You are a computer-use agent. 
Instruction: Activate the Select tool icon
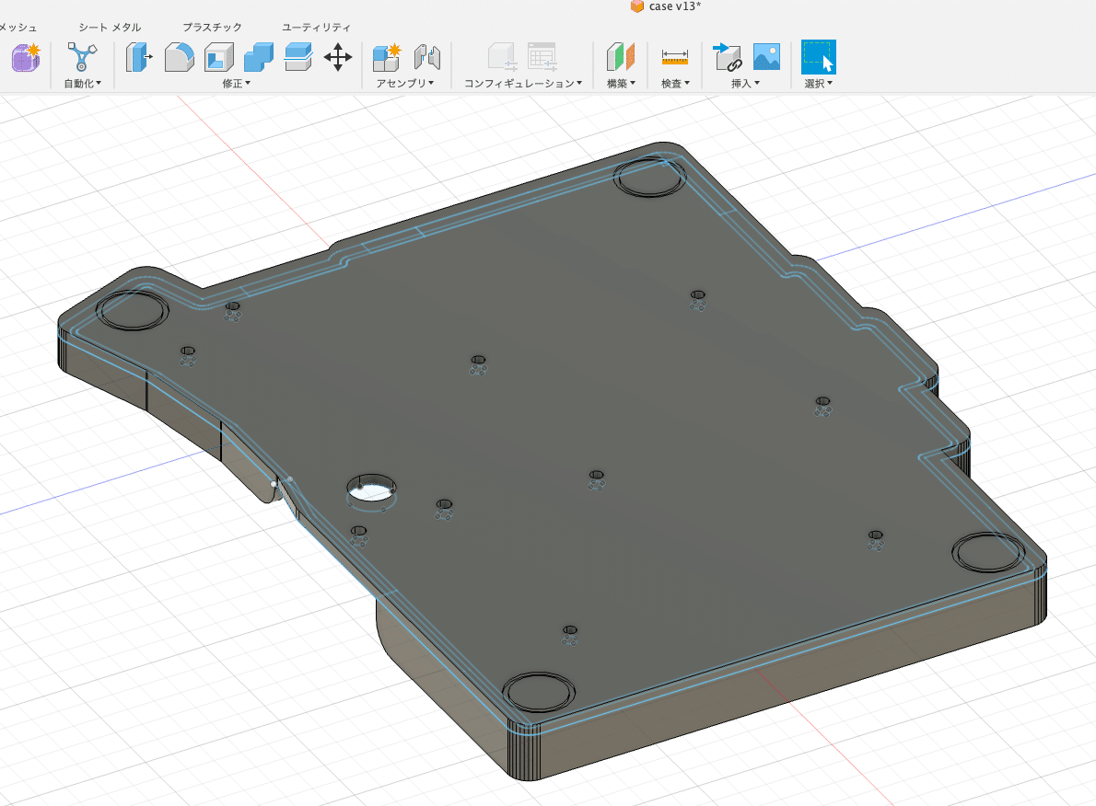point(819,56)
